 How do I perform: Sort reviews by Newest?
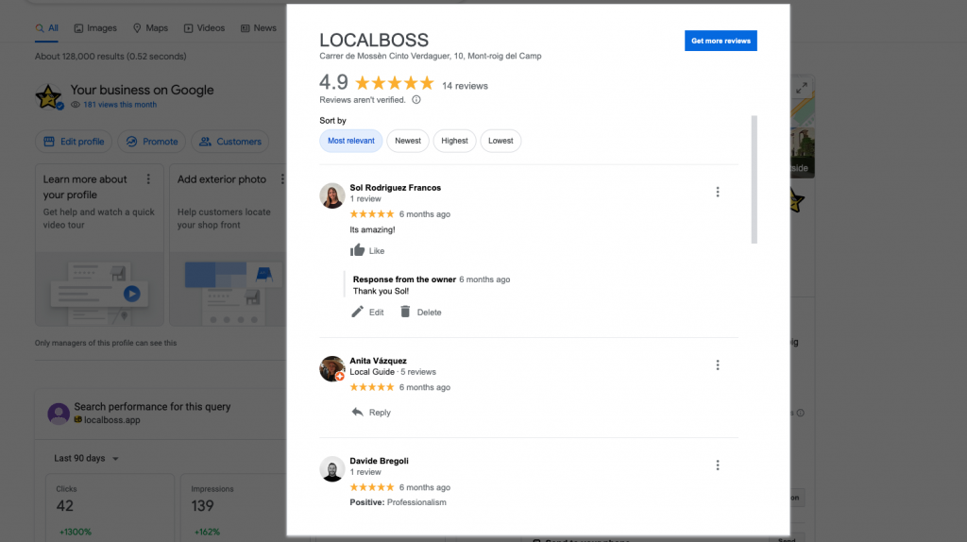(x=408, y=141)
